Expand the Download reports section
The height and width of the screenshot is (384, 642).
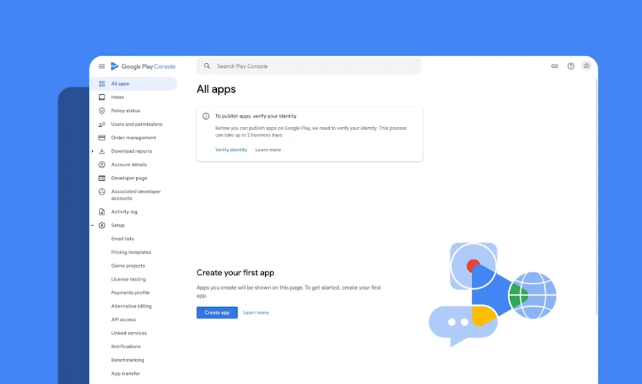[93, 152]
